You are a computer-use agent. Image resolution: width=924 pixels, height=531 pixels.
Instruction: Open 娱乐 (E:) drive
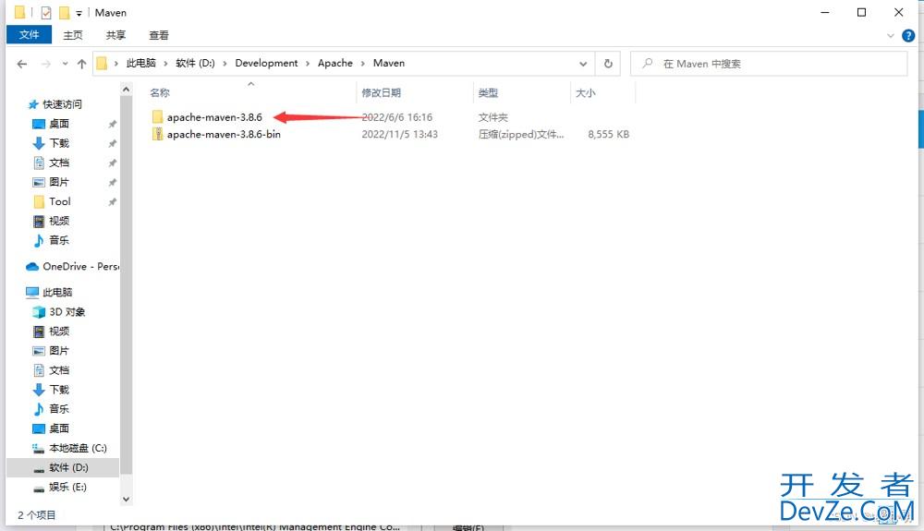coord(67,487)
